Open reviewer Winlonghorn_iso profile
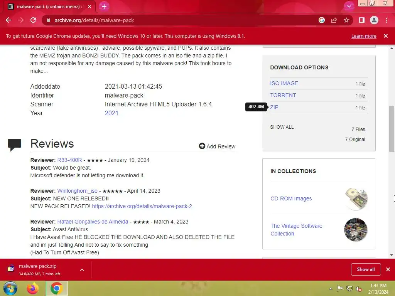 tap(77, 191)
